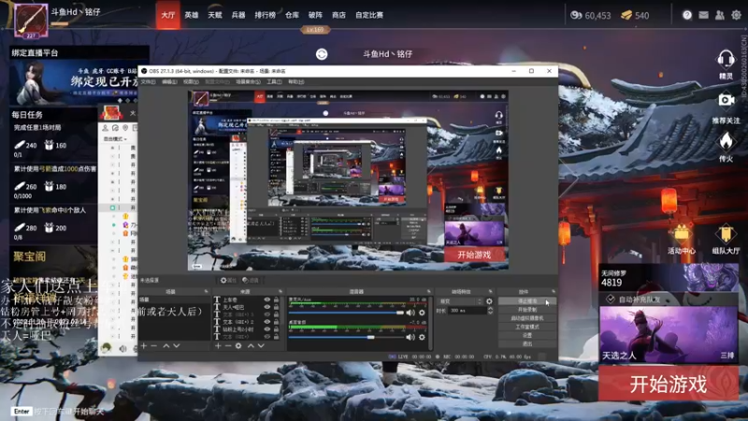748x421 pixels.
Task: Adjust desktop audio volume slider
Action: [x=346, y=337]
